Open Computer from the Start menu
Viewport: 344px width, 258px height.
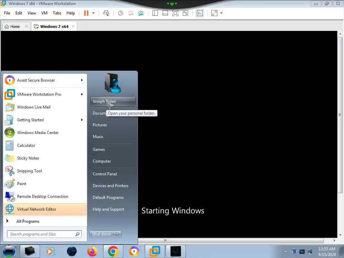(113, 161)
